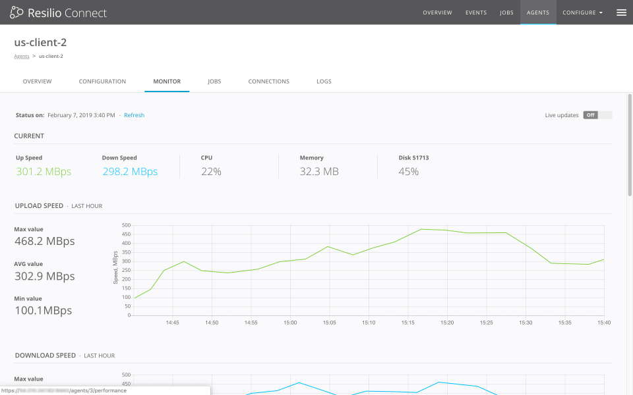Click the Monitor tab header
The image size is (633, 395).
tap(167, 81)
